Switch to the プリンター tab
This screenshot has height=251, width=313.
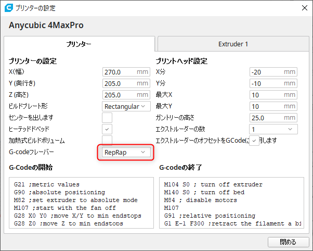[79, 44]
